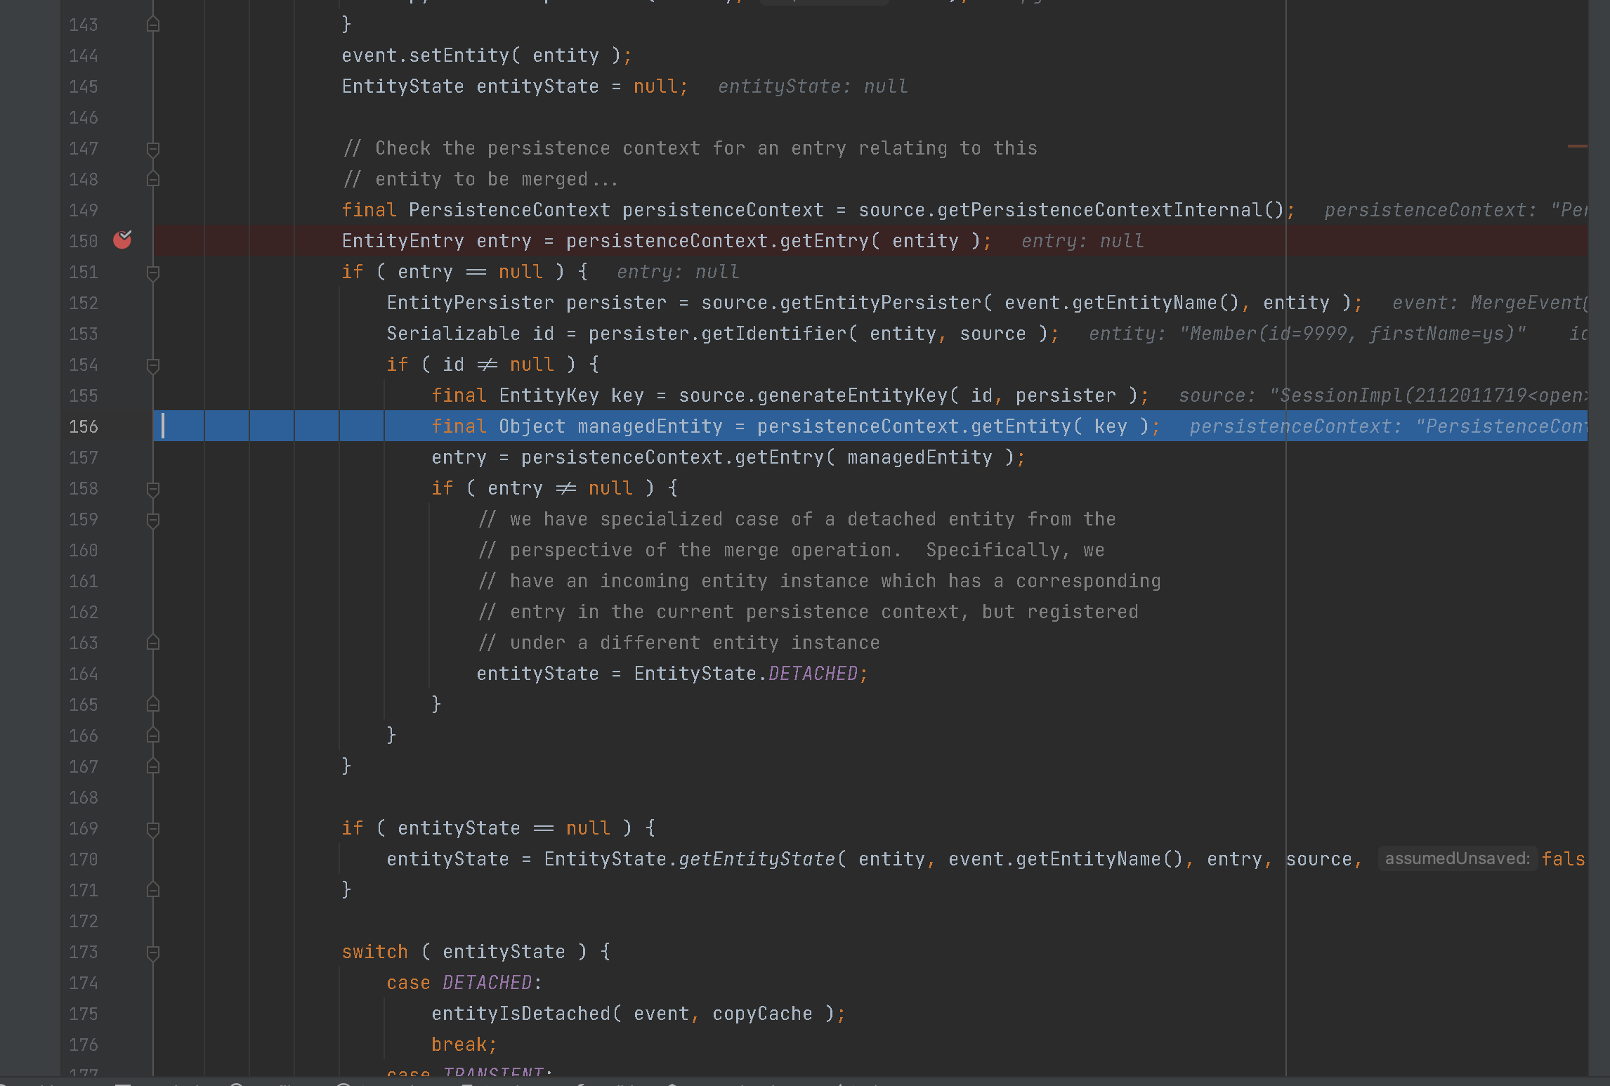
Task: Place cursor on entityIsDetached call at line 175
Action: (x=521, y=1014)
